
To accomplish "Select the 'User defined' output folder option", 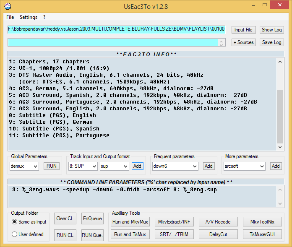I will pos(28,234).
